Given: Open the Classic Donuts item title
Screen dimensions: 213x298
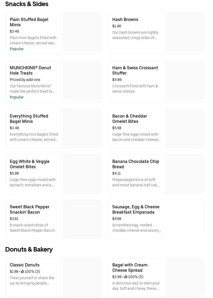Looking at the screenshot, I should coord(24,265).
